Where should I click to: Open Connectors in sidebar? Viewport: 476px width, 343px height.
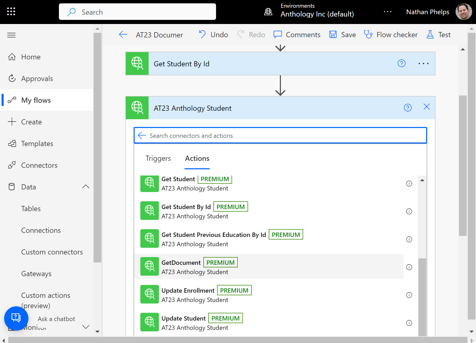[x=47, y=165]
